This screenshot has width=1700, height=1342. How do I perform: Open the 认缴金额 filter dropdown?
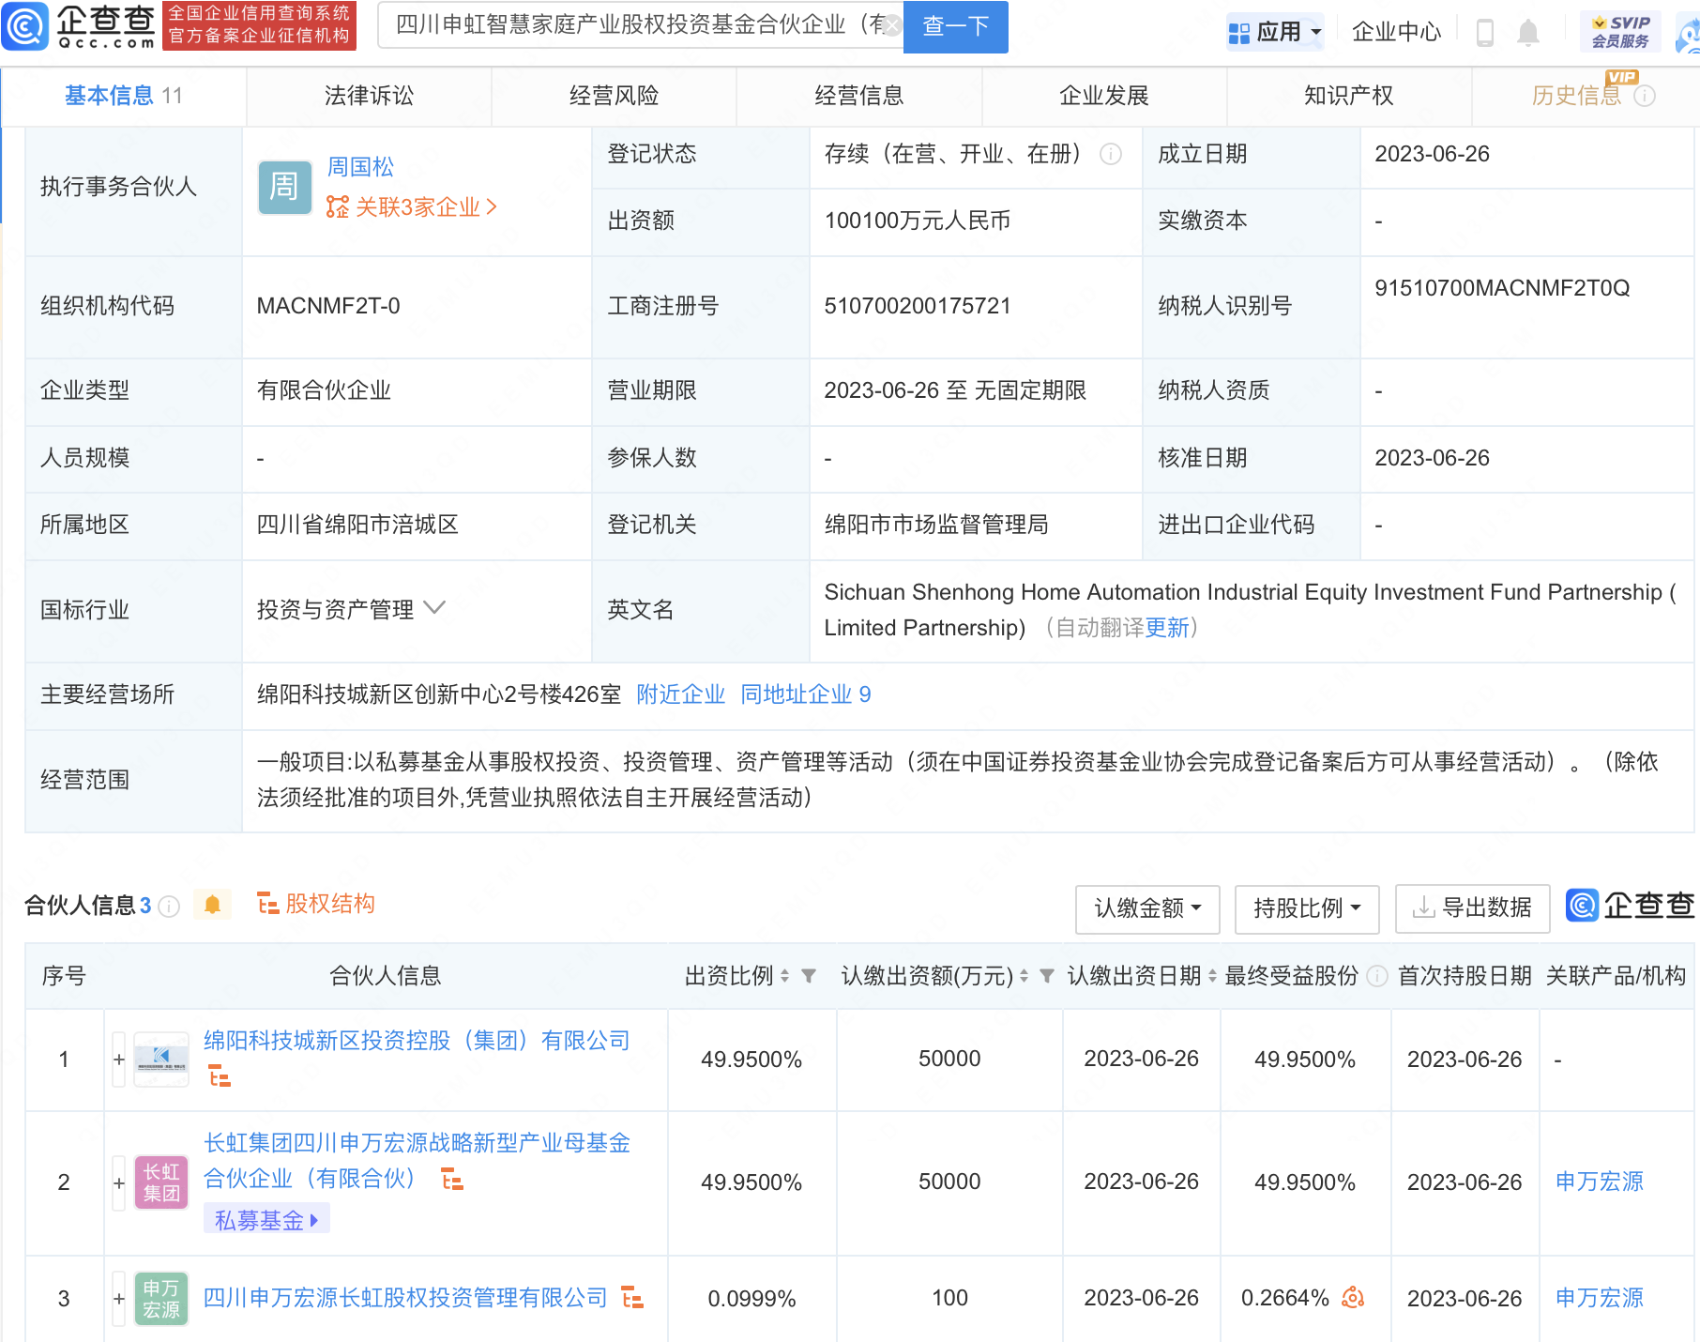click(x=1147, y=908)
